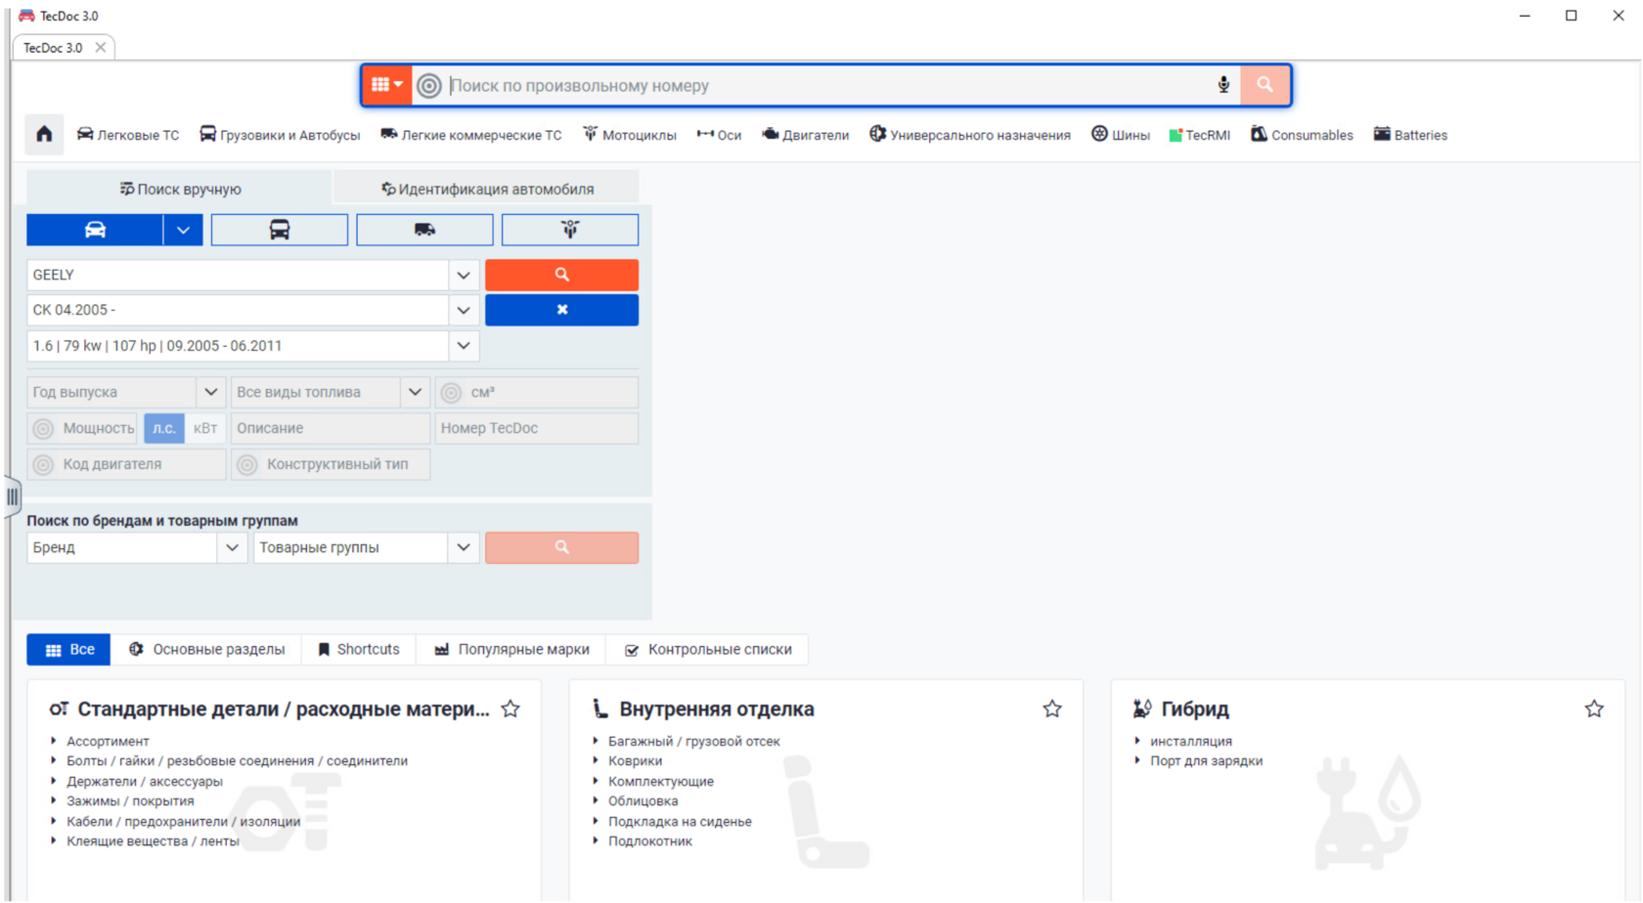
Task: Open Легковые ТС section
Action: click(128, 135)
